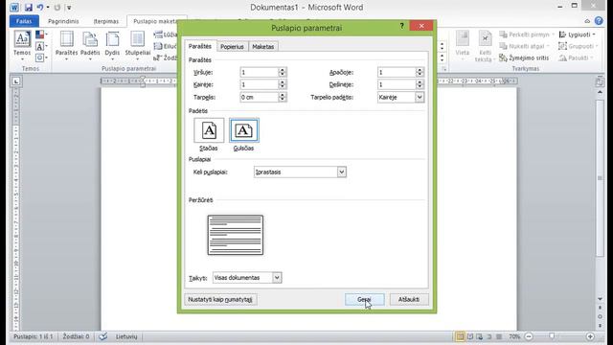Screen dimensions: 613x345
Task: Switch to the Paraštės dialog tab
Action: coord(200,46)
